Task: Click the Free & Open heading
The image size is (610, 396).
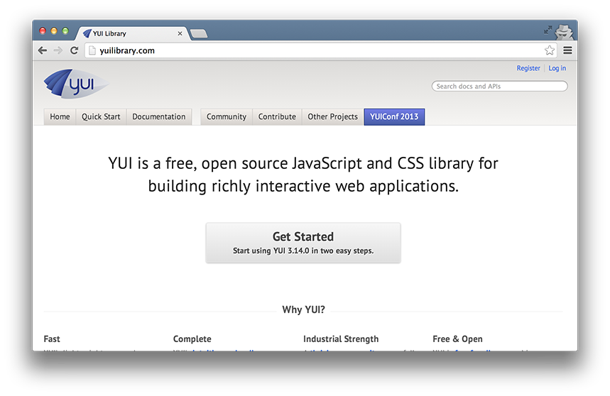Action: pyautogui.click(x=457, y=339)
